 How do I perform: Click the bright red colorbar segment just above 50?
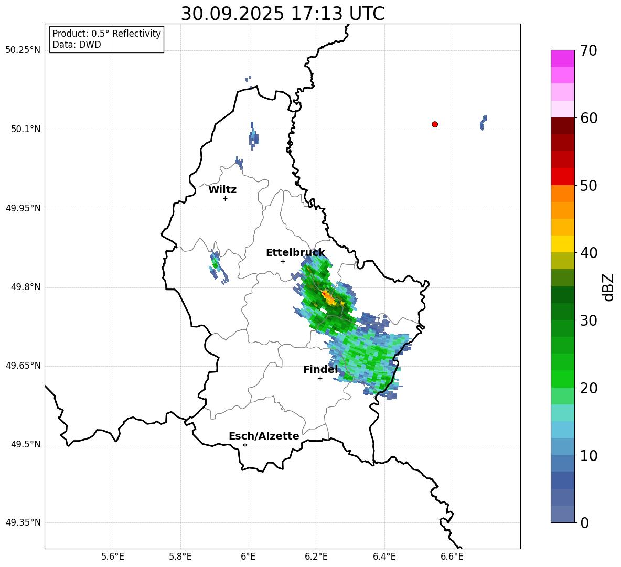tap(563, 177)
